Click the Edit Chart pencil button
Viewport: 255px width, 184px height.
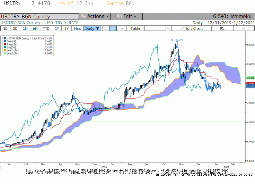coord(192,28)
